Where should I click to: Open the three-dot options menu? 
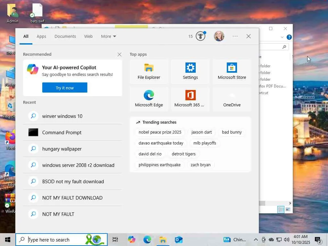[x=235, y=36]
